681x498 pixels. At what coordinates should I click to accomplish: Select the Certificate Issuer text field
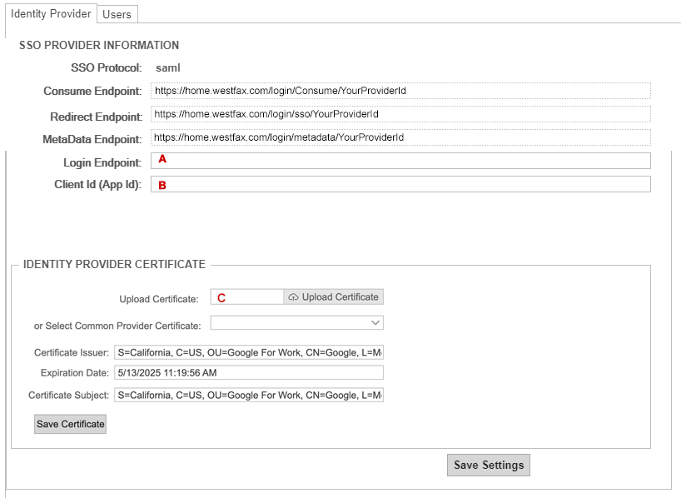click(x=248, y=352)
